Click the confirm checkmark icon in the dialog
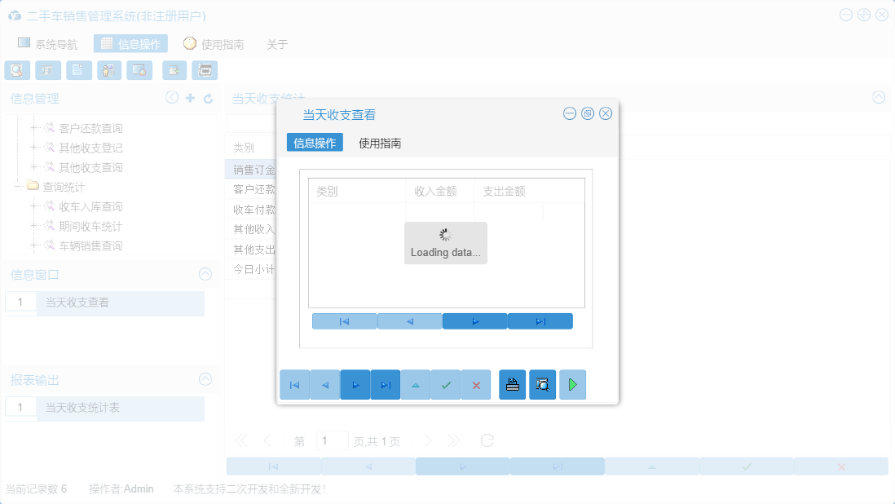Image resolution: width=895 pixels, height=504 pixels. click(x=446, y=384)
